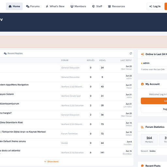This screenshot has height=167, width=167.
Task: Click the lightning bolt icon beside What's New
Action: 47,7
